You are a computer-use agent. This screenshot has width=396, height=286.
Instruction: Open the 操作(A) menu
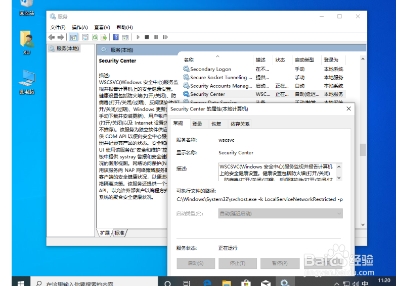click(x=79, y=27)
